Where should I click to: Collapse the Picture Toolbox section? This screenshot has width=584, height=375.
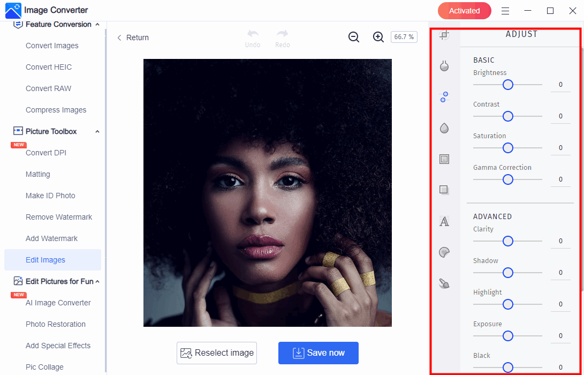tap(97, 131)
